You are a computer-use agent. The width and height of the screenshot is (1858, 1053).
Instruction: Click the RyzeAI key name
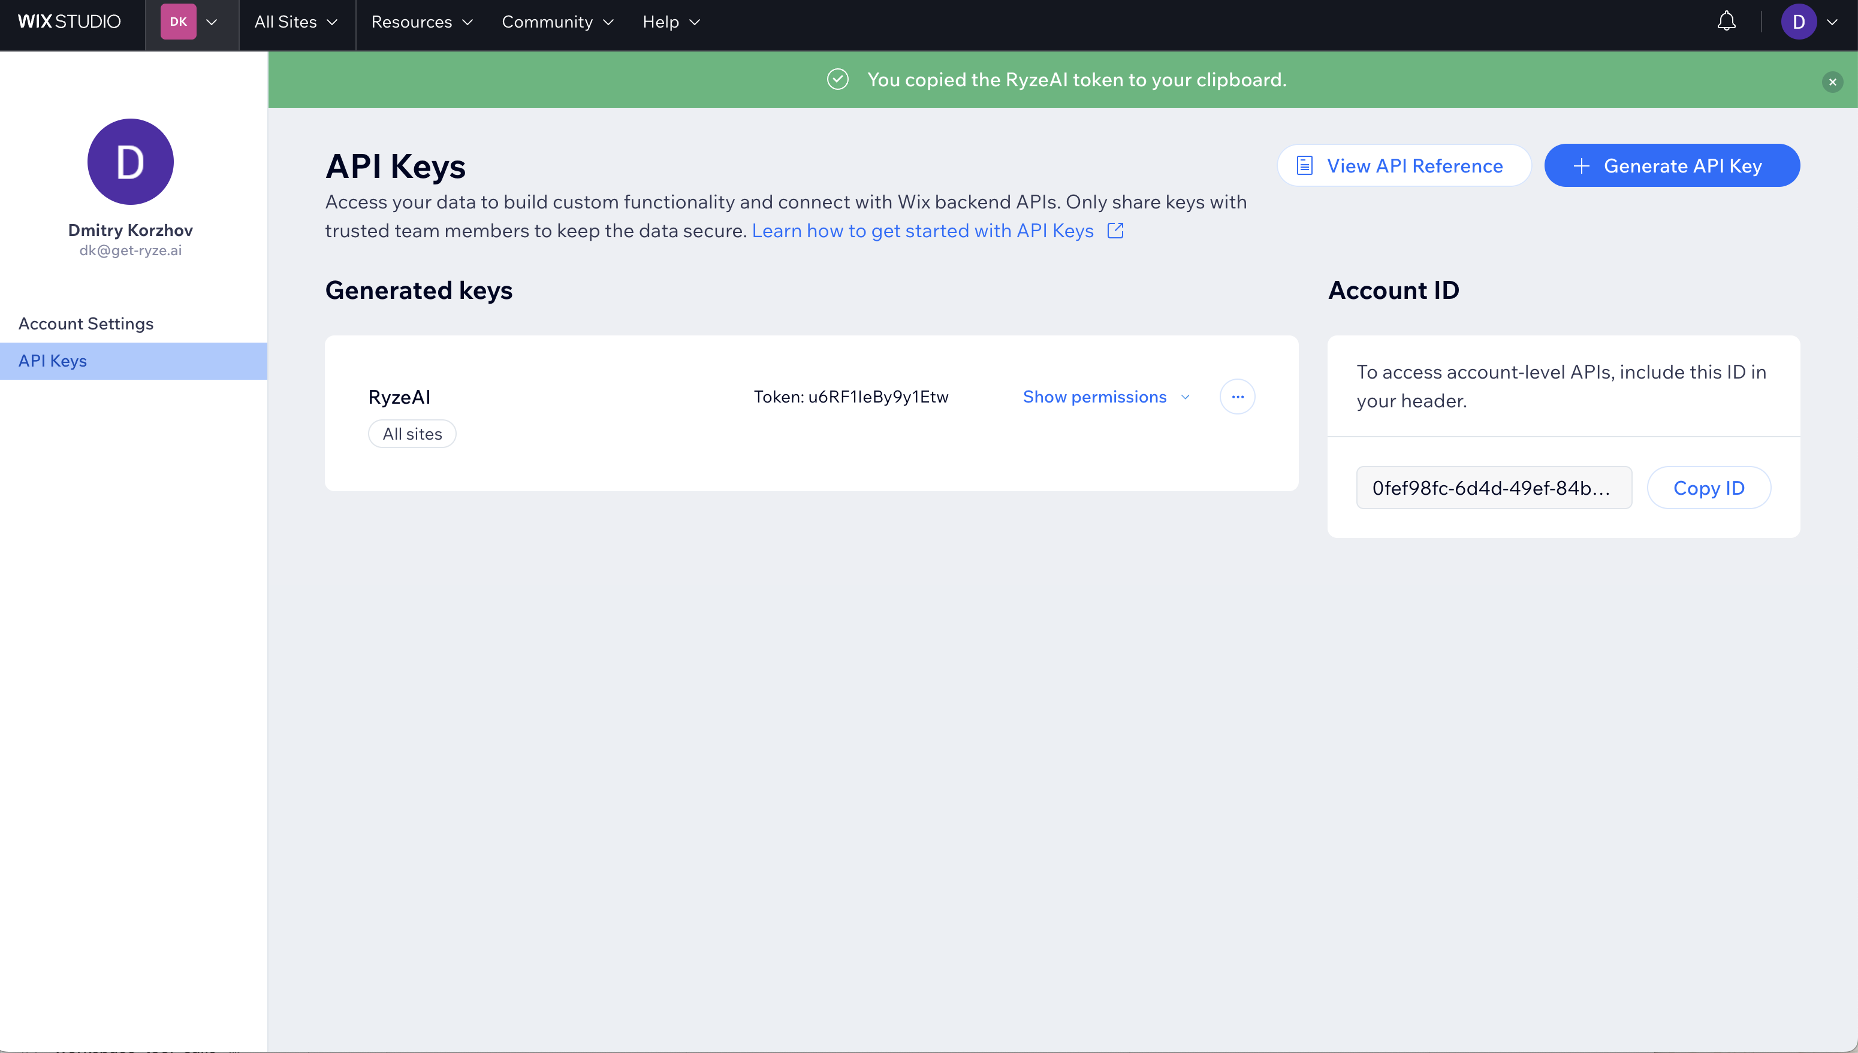(x=399, y=397)
